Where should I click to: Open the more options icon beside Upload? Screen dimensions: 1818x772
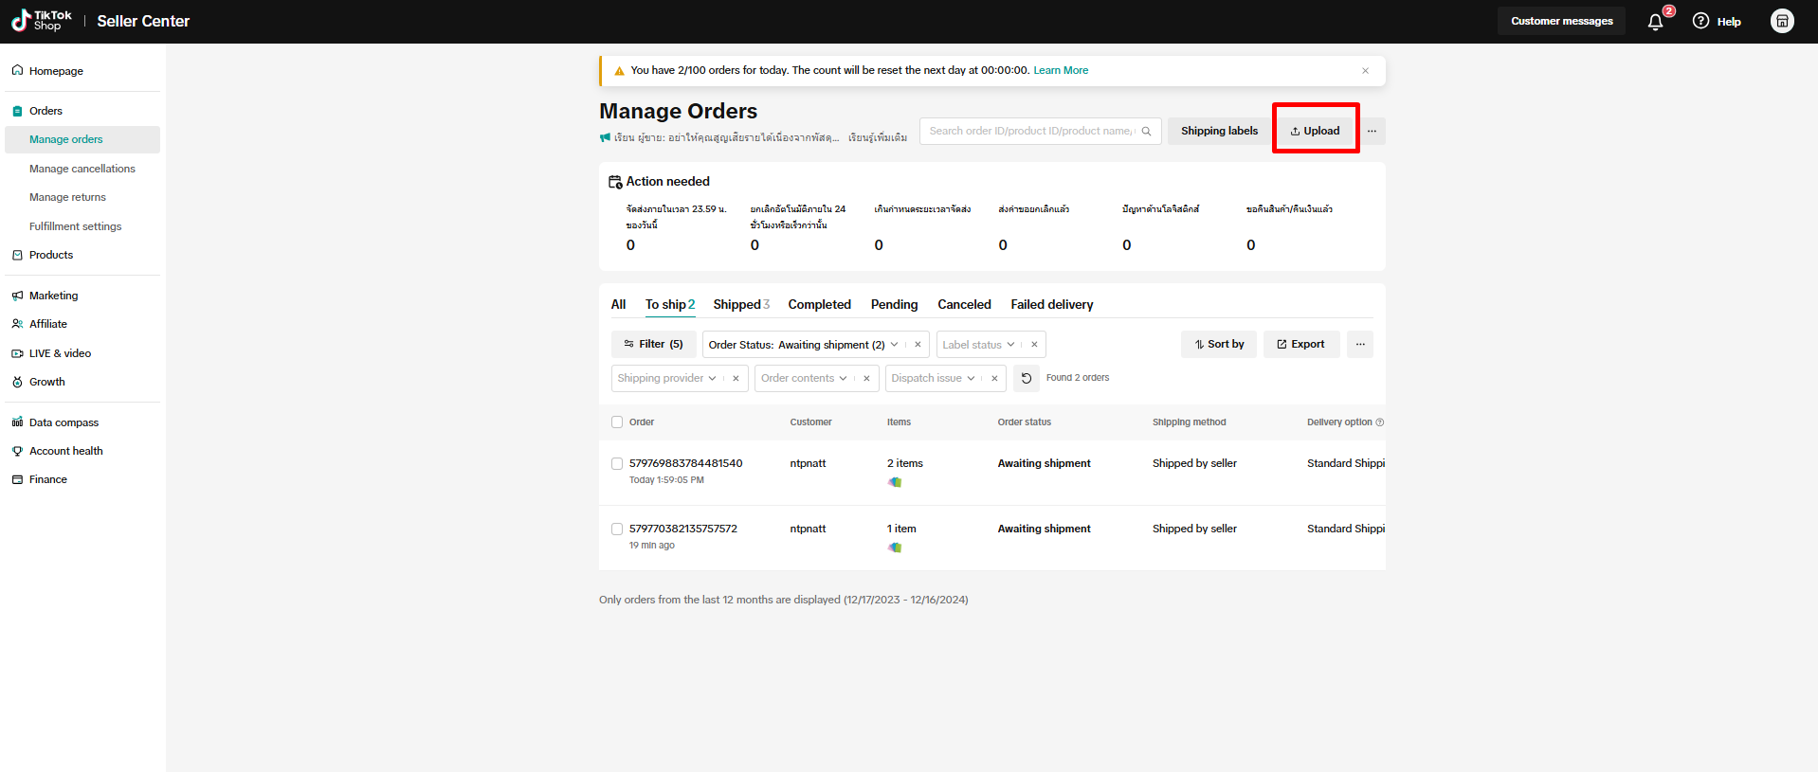1372,132
